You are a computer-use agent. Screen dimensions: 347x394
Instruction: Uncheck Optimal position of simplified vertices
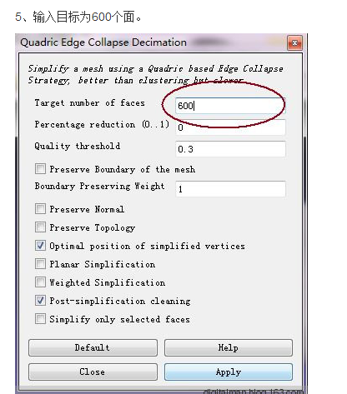click(40, 246)
